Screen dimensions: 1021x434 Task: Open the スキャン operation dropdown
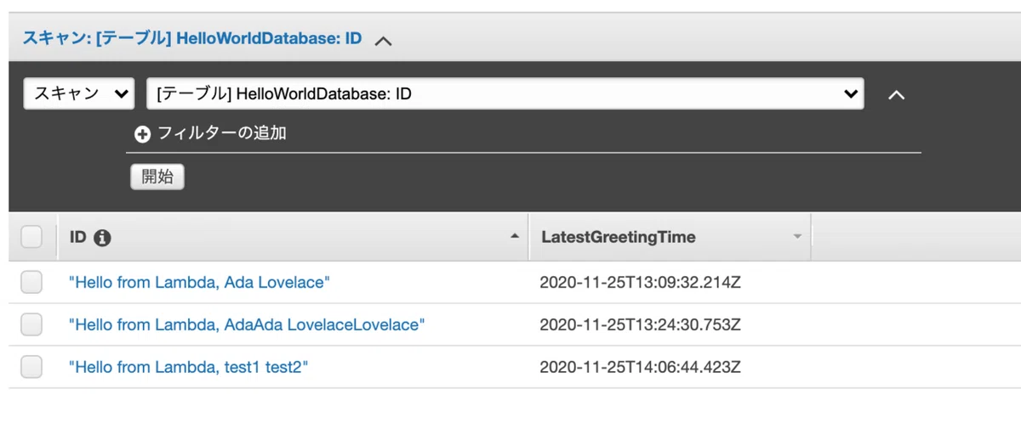point(78,93)
